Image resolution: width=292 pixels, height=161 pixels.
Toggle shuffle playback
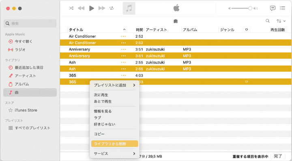click(71, 8)
